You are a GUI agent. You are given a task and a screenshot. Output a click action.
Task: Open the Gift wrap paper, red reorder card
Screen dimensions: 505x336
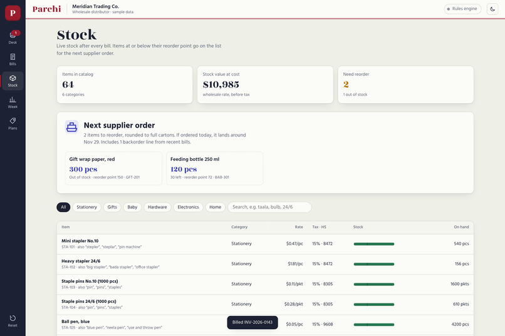point(113,168)
